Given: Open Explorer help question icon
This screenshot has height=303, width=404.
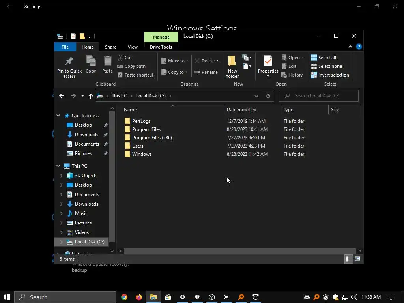Looking at the screenshot, I should (x=359, y=47).
